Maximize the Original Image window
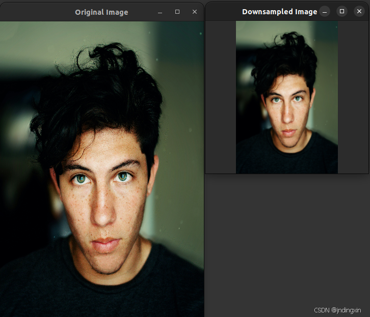 (x=177, y=12)
